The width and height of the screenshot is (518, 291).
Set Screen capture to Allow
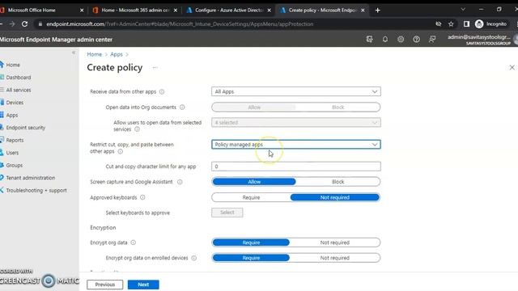pos(254,182)
